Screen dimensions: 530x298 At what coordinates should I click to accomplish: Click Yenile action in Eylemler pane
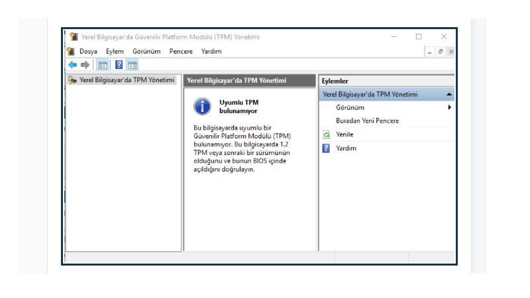tap(344, 134)
